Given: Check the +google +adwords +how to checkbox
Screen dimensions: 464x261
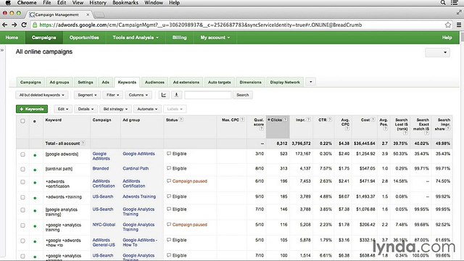Looking at the screenshot, I should (22, 241).
